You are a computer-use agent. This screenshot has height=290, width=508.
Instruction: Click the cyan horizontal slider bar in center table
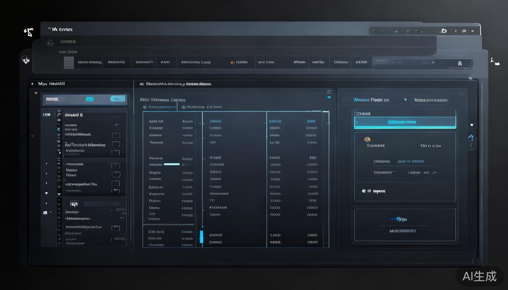(x=171, y=164)
